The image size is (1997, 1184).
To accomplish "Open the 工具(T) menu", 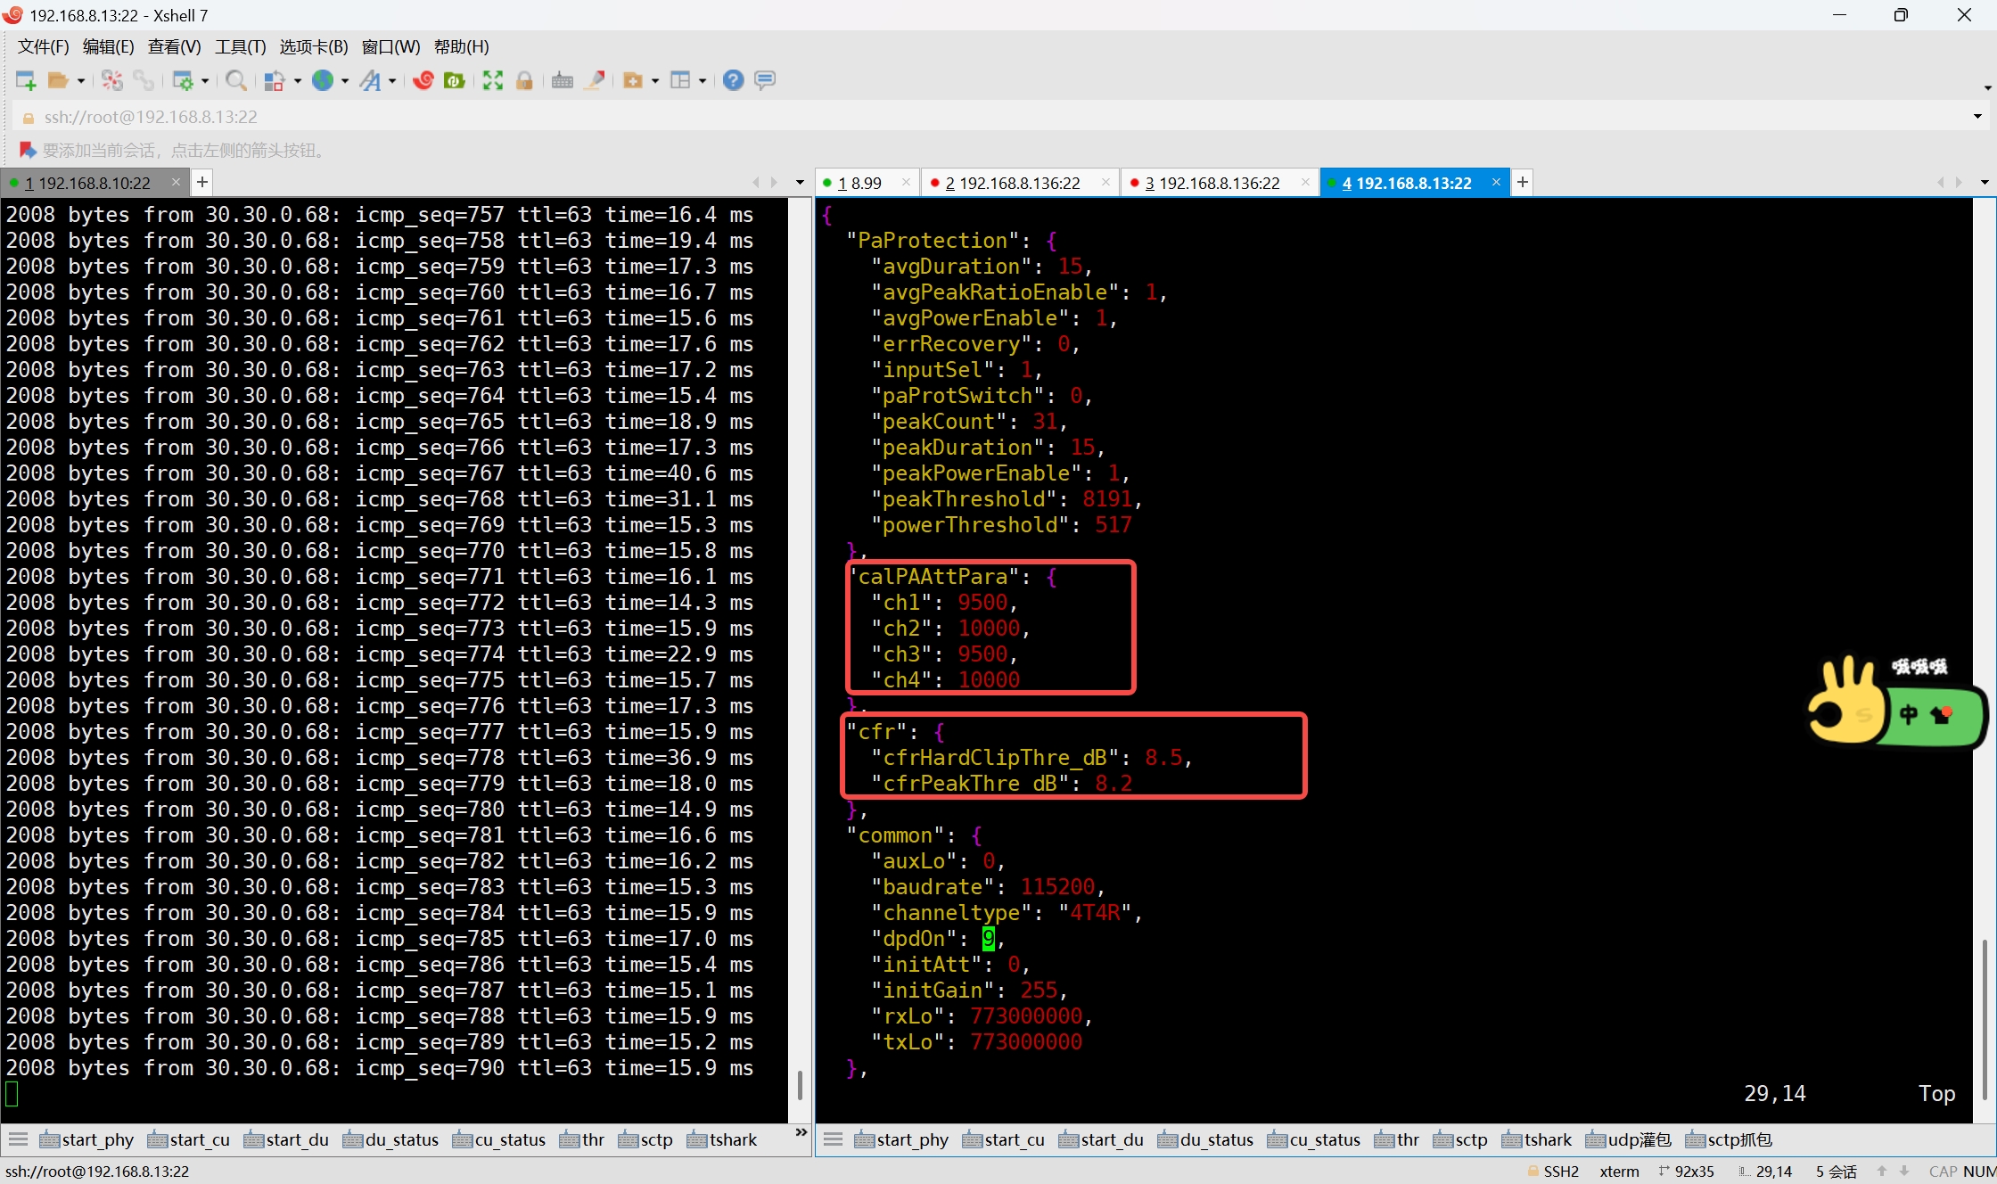I will click(241, 46).
